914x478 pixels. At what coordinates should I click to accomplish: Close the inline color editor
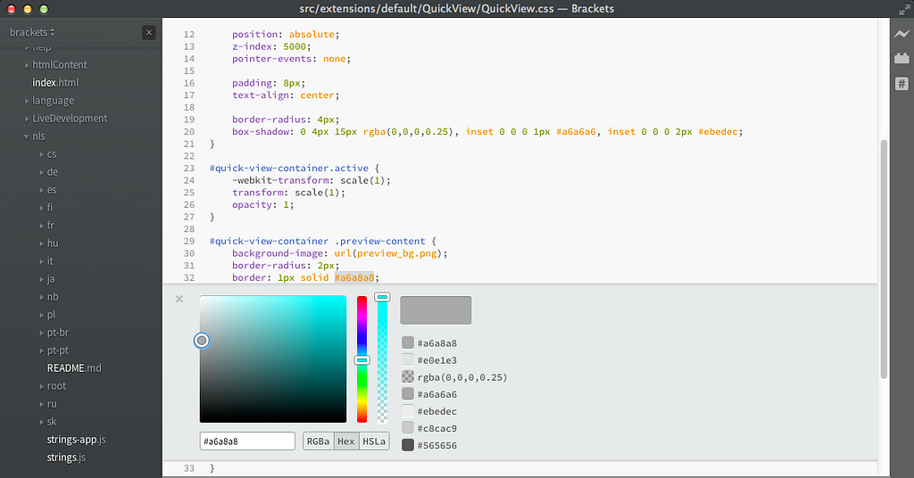[x=179, y=299]
